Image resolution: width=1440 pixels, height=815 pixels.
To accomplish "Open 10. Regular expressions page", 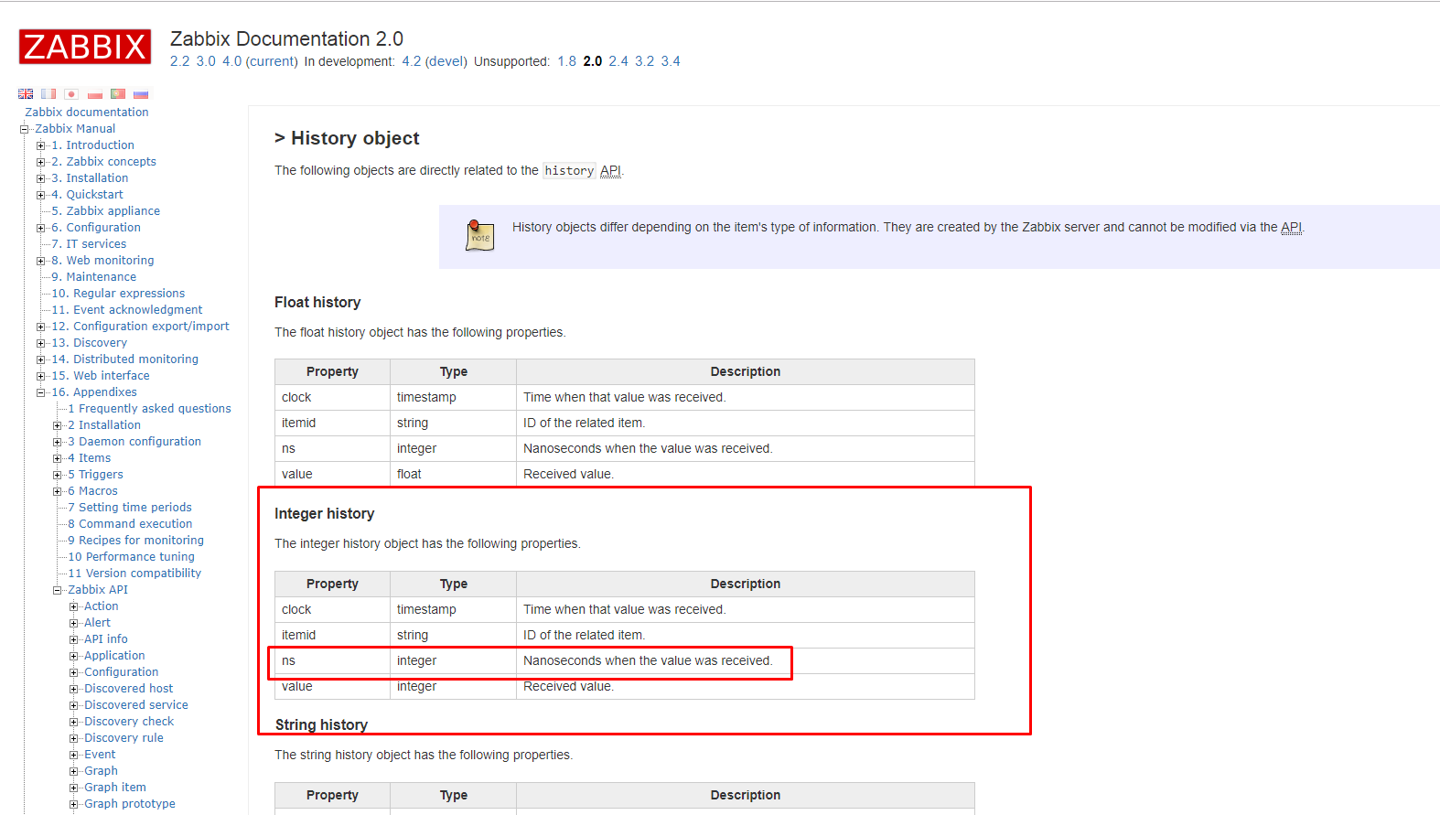I will 118,294.
